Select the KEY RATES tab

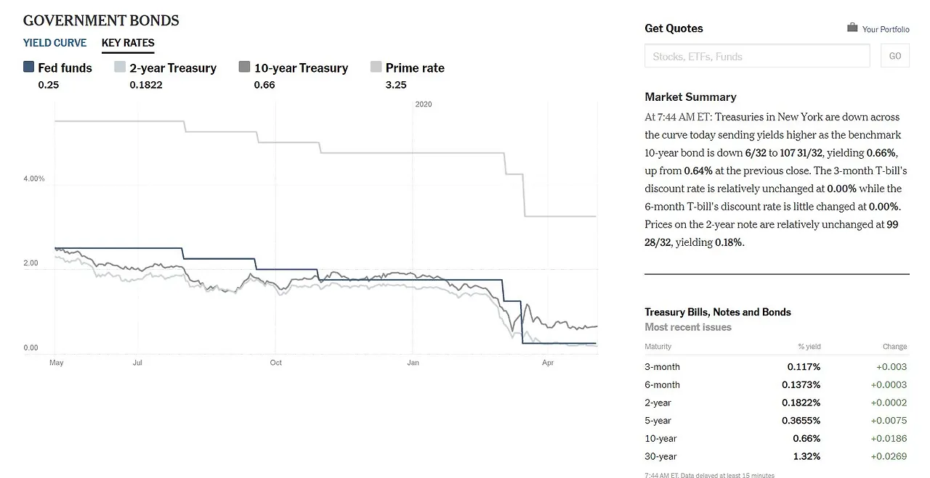(128, 43)
